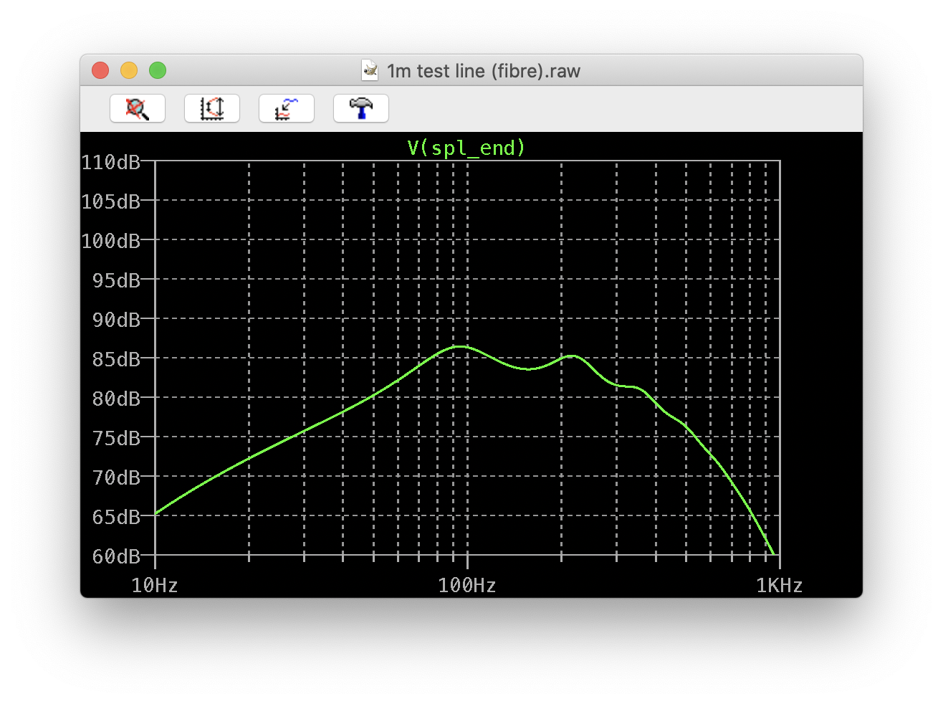Image resolution: width=943 pixels, height=704 pixels.
Task: Click the Zoom to Fit magnifier icon
Action: click(138, 108)
